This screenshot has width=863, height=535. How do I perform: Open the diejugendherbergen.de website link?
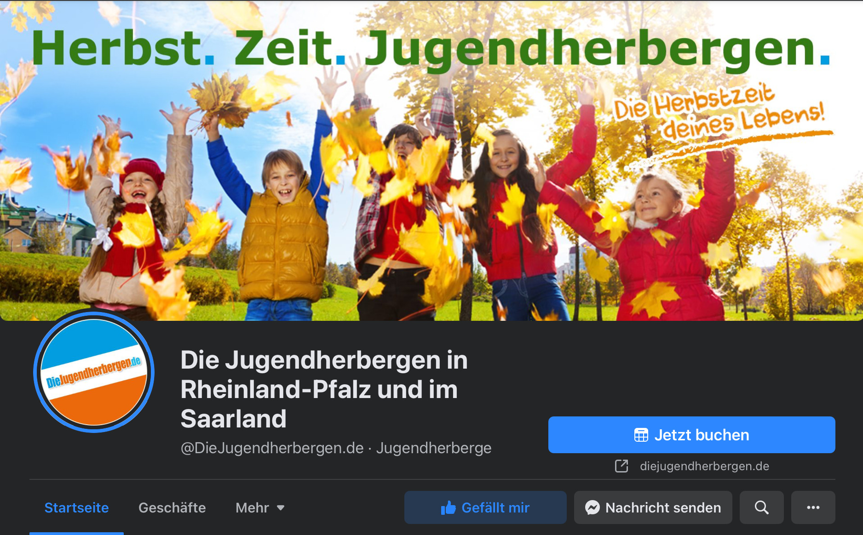[704, 466]
